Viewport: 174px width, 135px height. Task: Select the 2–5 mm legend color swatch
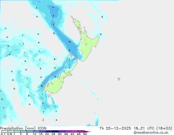pyautogui.click(x=24, y=131)
